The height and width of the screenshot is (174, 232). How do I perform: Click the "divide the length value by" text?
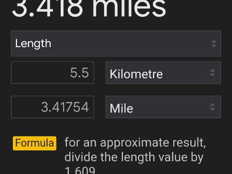[134, 157]
